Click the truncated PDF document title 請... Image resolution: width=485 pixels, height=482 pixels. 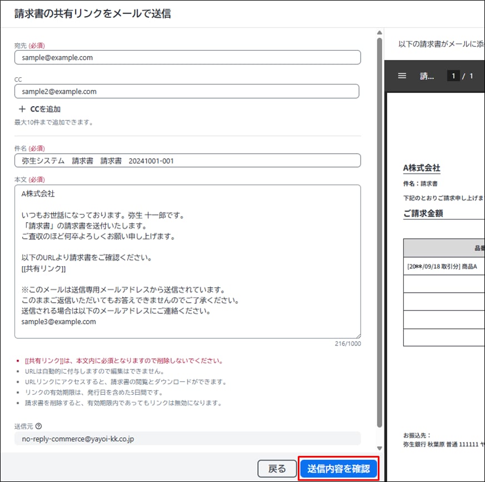click(x=427, y=76)
